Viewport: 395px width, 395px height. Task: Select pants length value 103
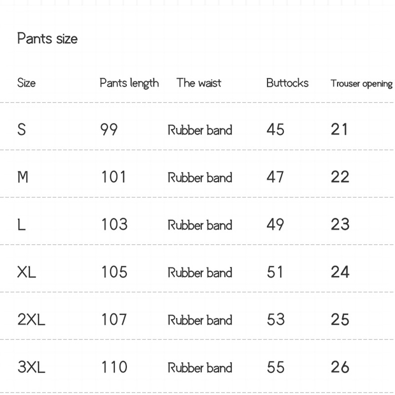(x=114, y=225)
